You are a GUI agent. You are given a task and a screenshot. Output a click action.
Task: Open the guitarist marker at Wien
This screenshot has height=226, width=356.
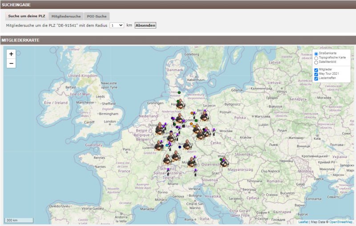[x=225, y=163]
